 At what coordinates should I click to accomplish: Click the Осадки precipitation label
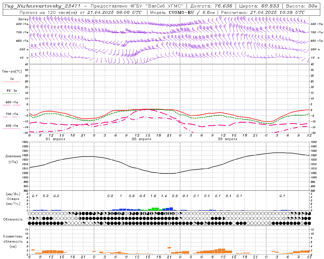[x=13, y=199]
